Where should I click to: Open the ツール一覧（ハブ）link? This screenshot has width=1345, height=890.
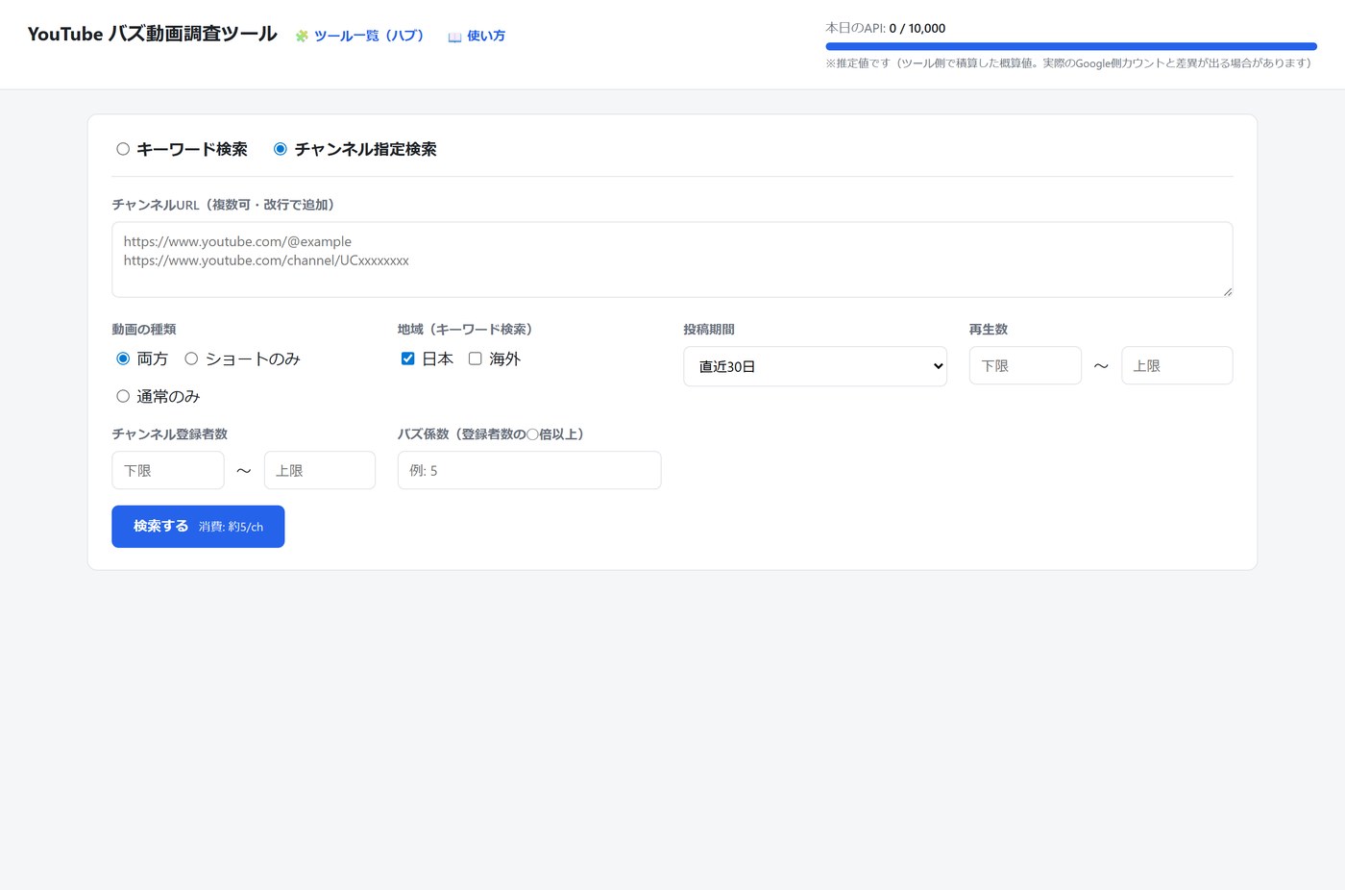coord(359,36)
